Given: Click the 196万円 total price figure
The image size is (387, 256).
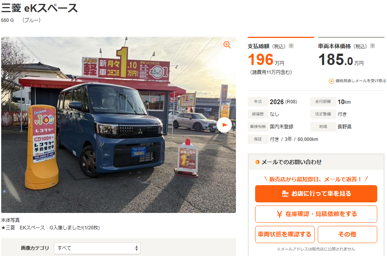Looking at the screenshot, I should click(266, 60).
